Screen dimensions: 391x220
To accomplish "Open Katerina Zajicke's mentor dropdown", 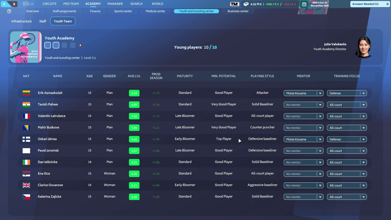I will point(303,197).
